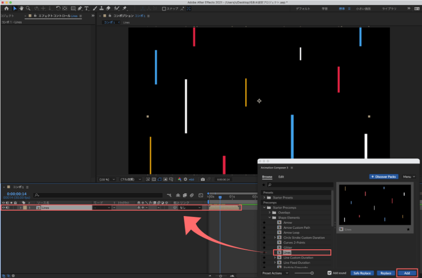This screenshot has width=422, height=278.
Task: Select the Hand tool
Action: (21, 8)
